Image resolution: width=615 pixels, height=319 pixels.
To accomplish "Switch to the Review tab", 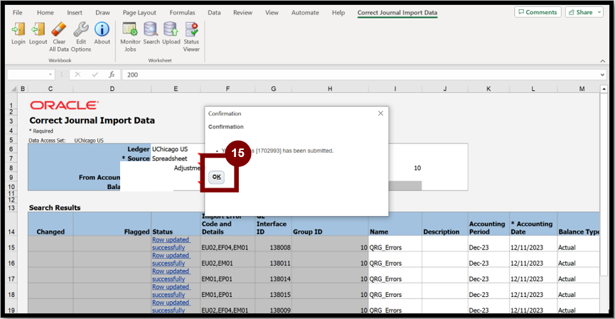I will click(x=242, y=13).
